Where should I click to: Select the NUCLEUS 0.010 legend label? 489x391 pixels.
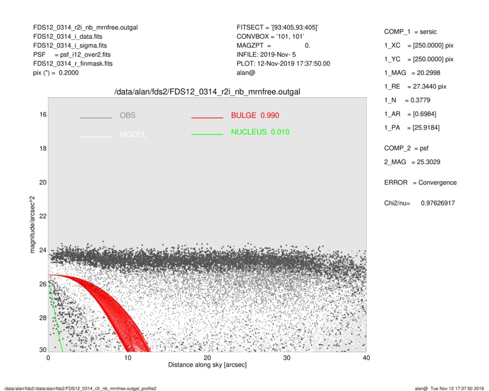pyautogui.click(x=260, y=132)
